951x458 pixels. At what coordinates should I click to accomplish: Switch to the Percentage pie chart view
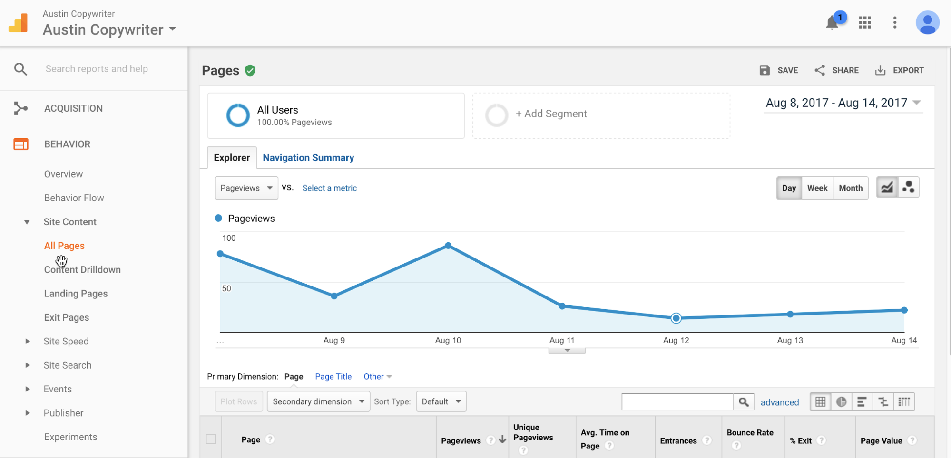click(842, 401)
